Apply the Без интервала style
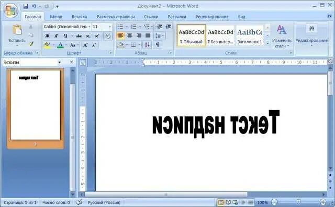Screen dimensions: 335x207 (220, 35)
